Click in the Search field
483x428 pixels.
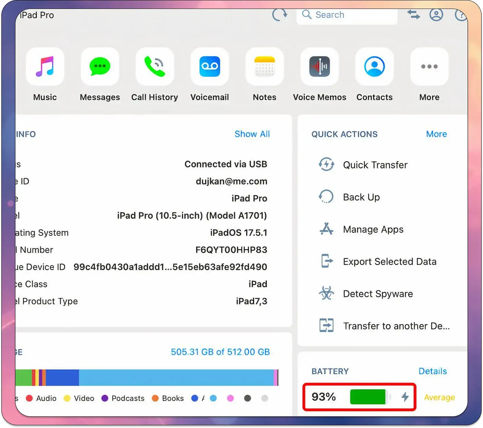click(x=347, y=15)
